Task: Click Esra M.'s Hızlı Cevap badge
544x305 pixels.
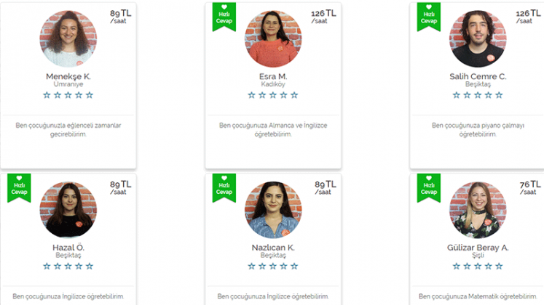Action: 224,17
